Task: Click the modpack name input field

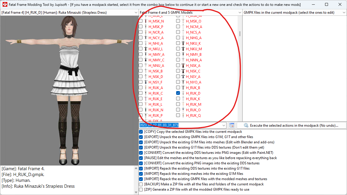Action: tap(180, 125)
